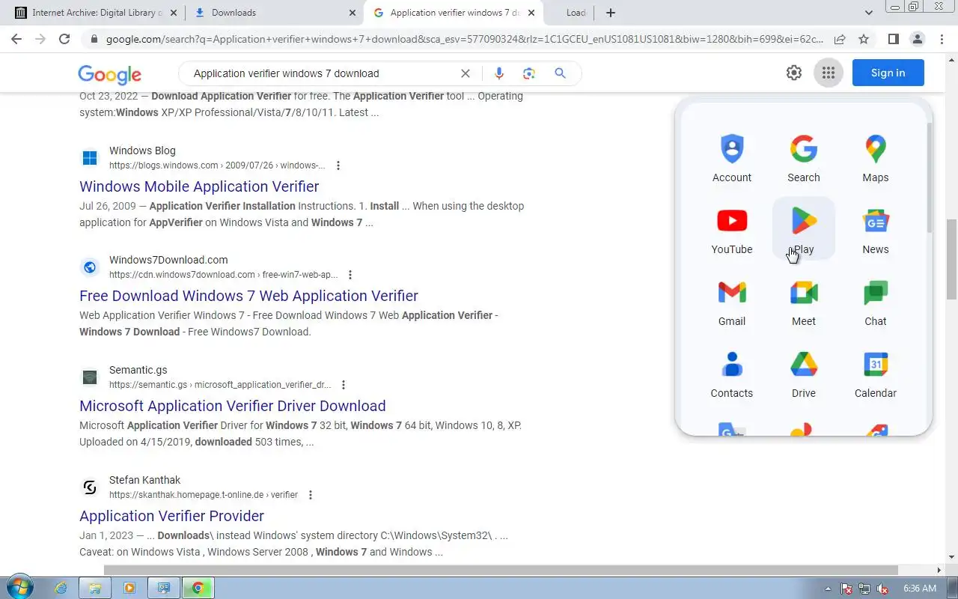958x599 pixels.
Task: Open Free Download Windows 7 Web Application Verifier
Action: pyautogui.click(x=248, y=296)
